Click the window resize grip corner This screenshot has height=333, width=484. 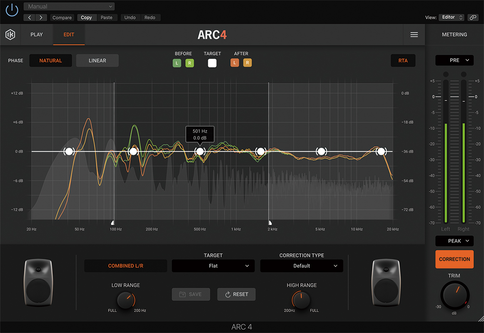click(x=481, y=318)
